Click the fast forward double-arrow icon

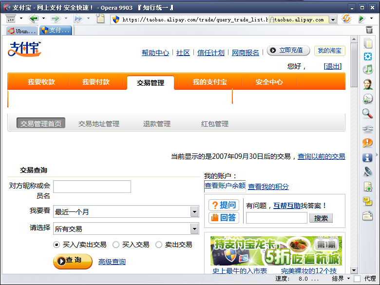tap(78, 19)
